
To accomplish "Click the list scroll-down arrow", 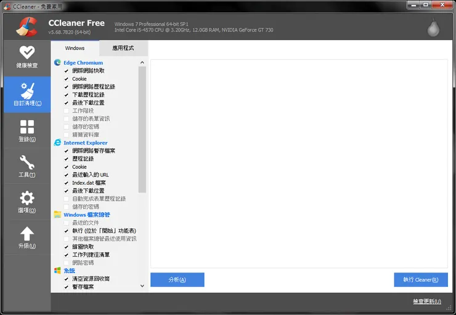I will (142, 286).
